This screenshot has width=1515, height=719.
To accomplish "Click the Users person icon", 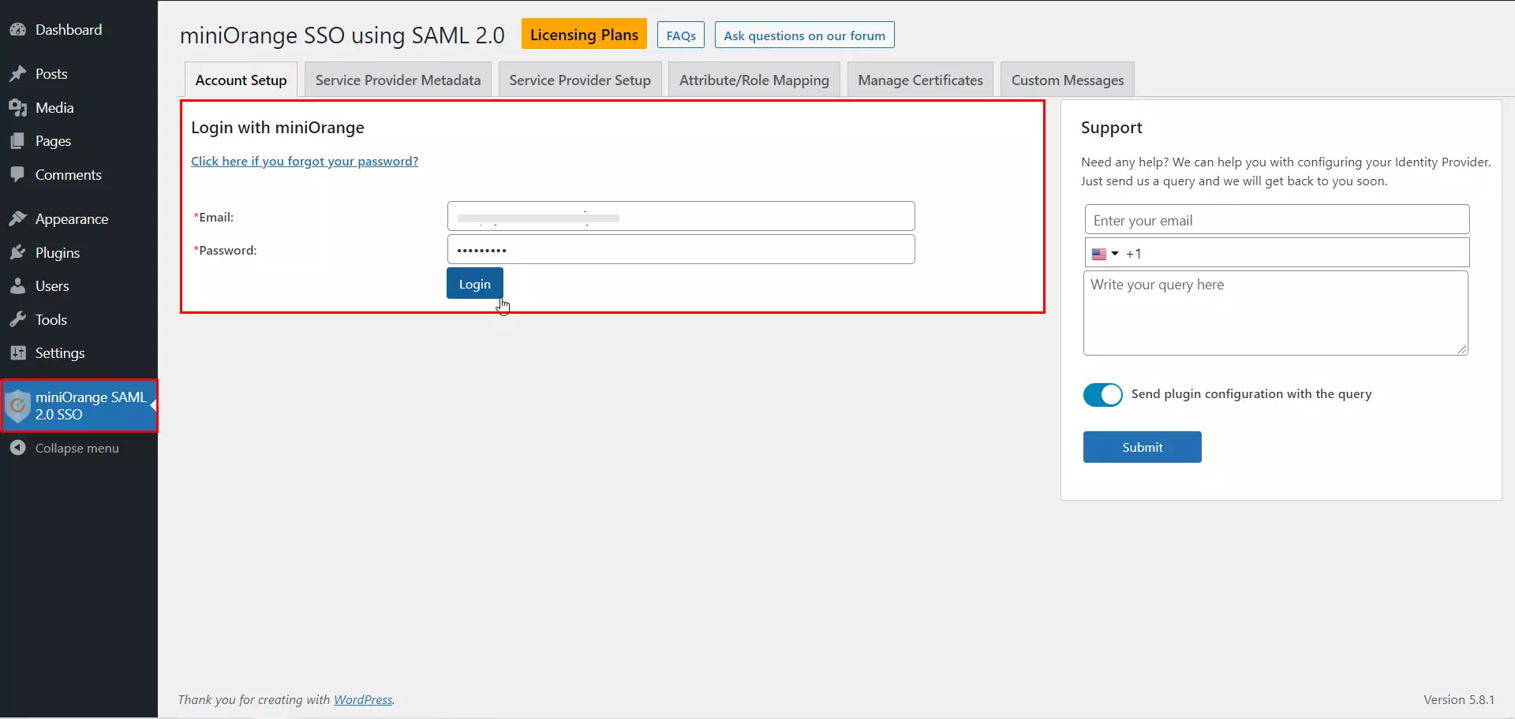I will 18,286.
